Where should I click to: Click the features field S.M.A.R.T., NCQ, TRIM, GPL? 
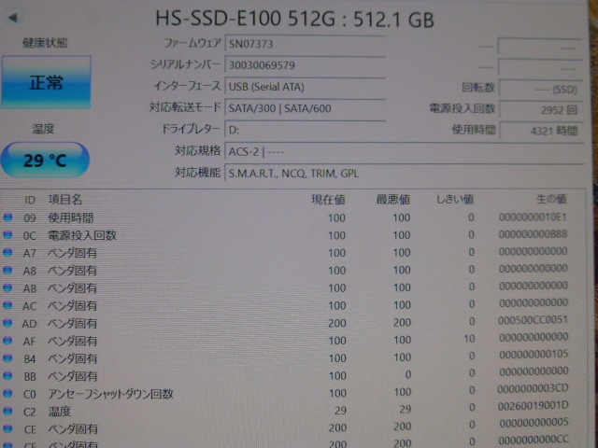pos(405,174)
